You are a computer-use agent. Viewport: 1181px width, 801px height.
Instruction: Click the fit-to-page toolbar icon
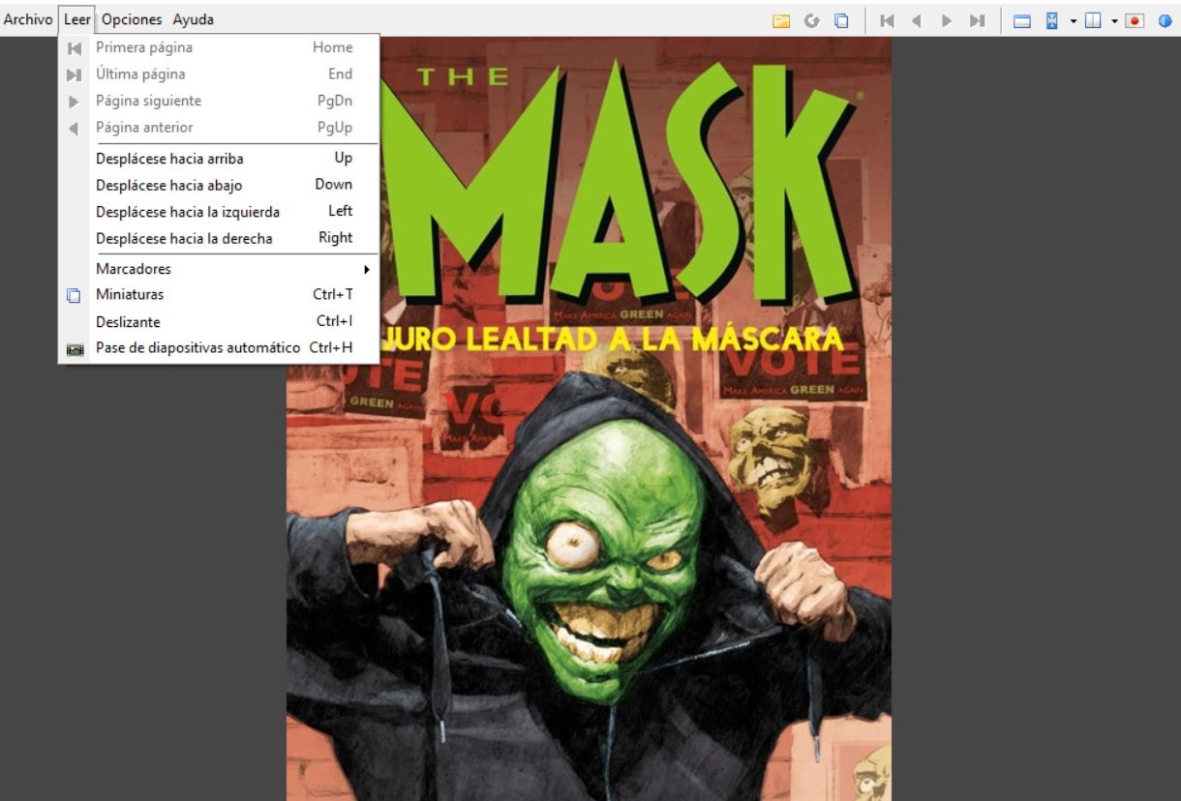[x=1052, y=20]
